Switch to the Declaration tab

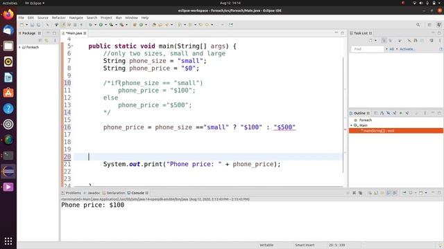coord(114,193)
